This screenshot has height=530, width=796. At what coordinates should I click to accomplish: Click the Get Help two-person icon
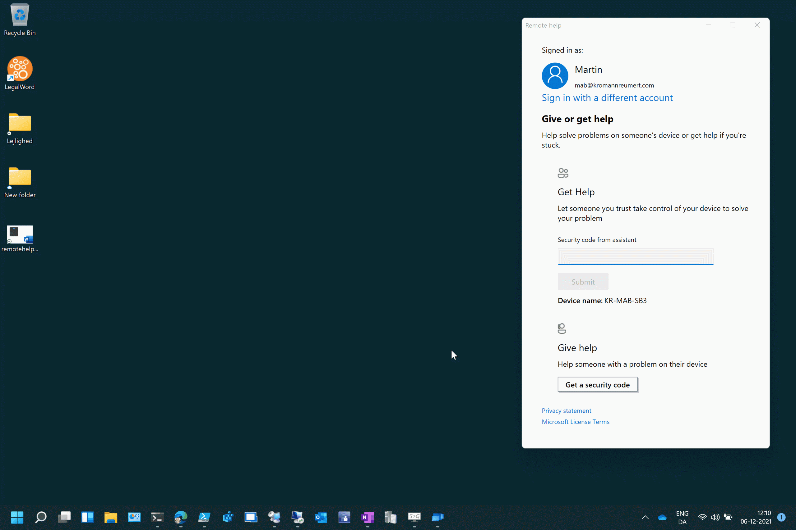coord(563,173)
